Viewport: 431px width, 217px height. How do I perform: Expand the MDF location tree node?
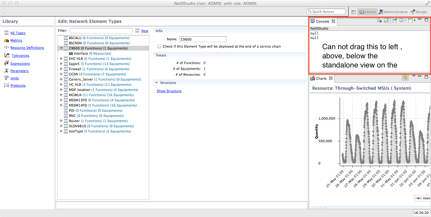pyautogui.click(x=61, y=90)
